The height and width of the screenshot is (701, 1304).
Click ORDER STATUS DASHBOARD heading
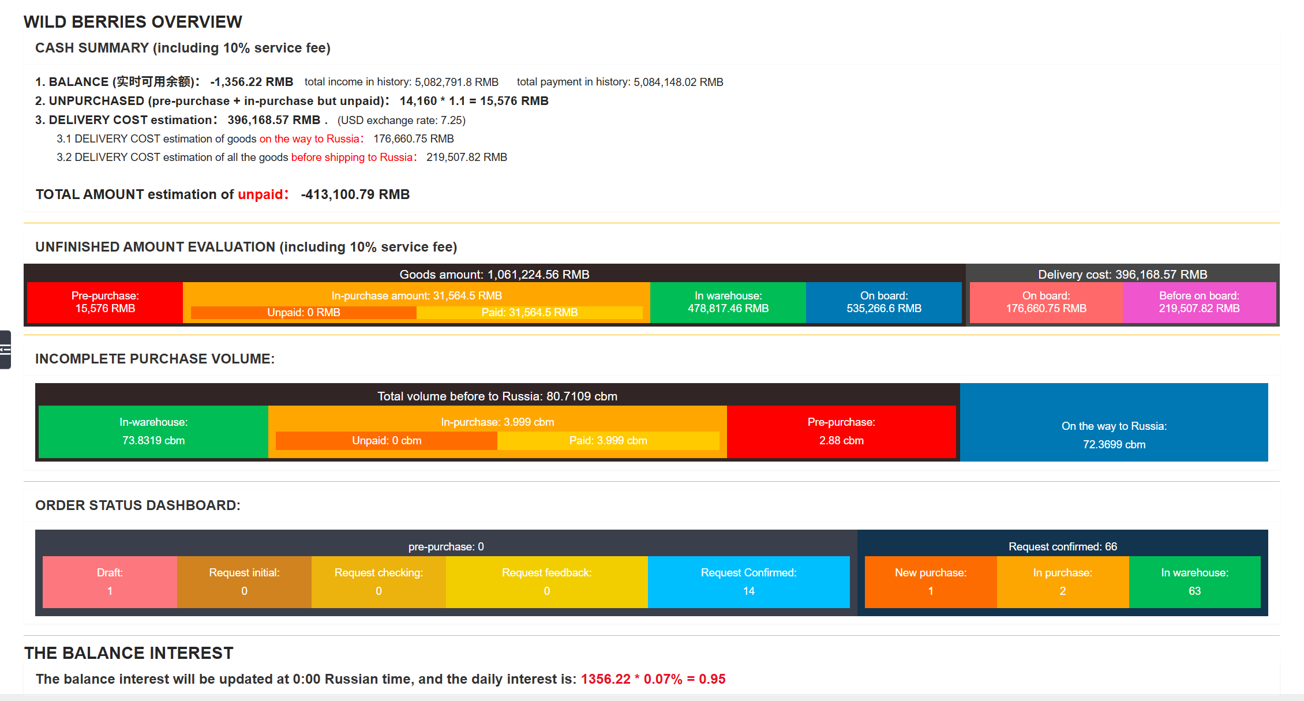pos(138,505)
